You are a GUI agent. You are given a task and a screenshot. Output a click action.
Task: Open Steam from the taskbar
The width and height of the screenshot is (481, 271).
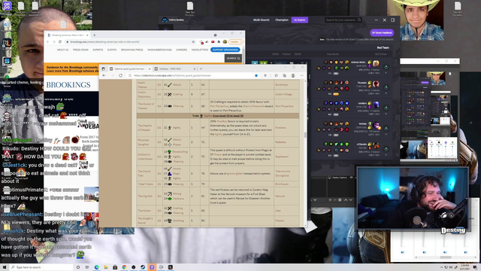(143, 267)
